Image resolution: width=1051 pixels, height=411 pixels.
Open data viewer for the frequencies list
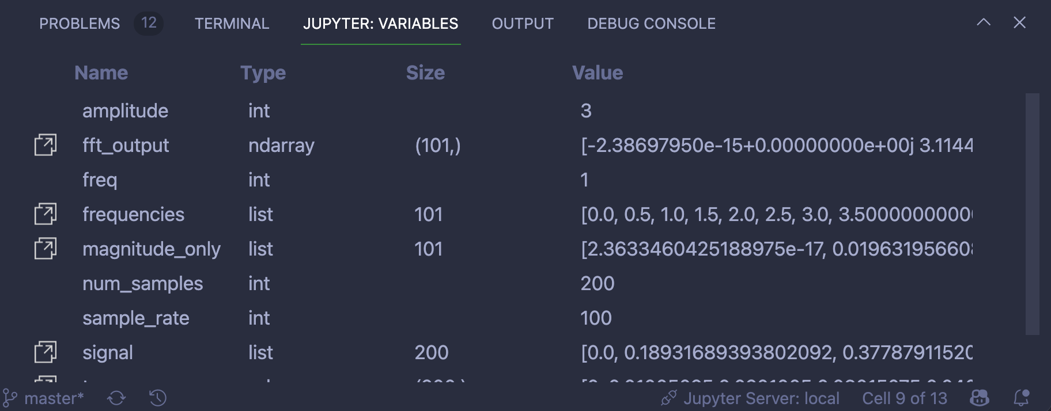[45, 214]
